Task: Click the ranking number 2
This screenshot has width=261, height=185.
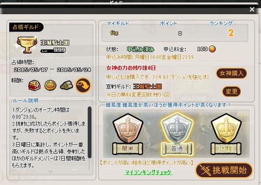Action: click(x=231, y=33)
